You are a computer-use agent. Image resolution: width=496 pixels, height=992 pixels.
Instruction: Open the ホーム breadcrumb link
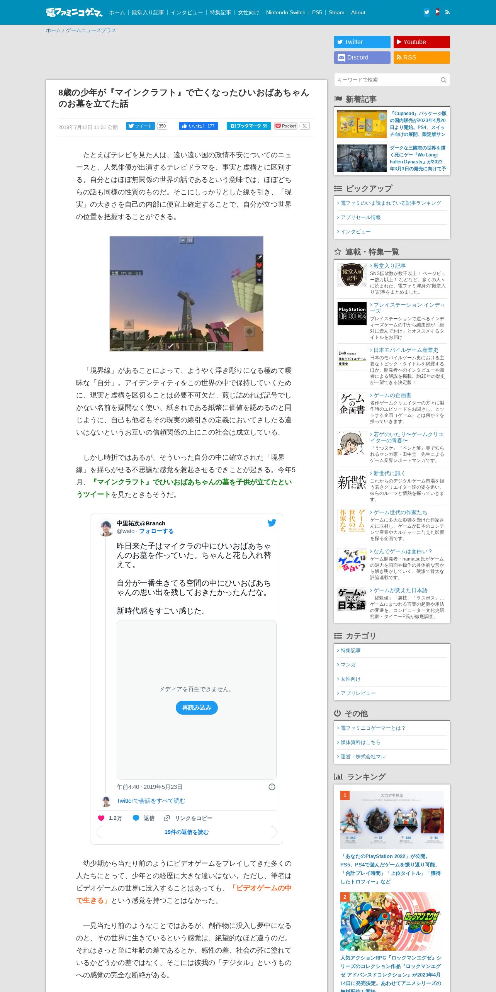coord(53,31)
